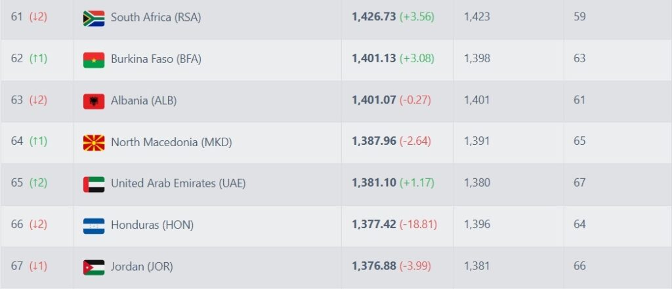672x289 pixels.
Task: Click the Burkina Faso flag icon
Action: coord(94,60)
